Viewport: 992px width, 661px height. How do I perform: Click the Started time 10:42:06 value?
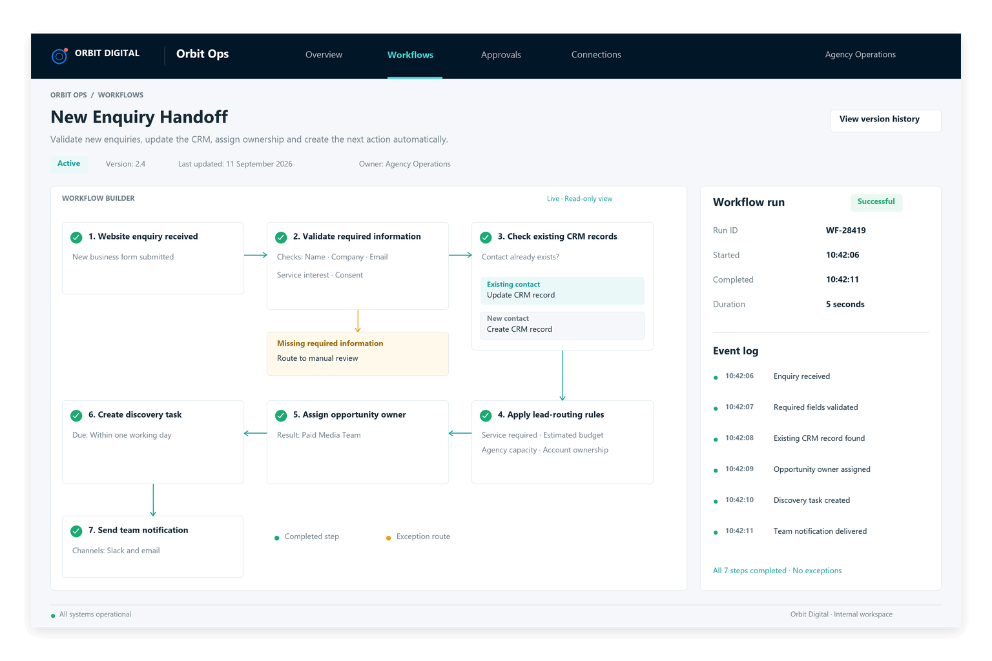pos(842,255)
